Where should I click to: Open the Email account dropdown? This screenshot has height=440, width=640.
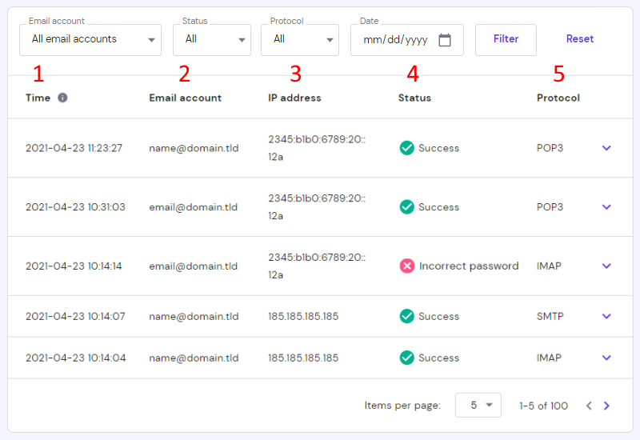click(x=90, y=39)
